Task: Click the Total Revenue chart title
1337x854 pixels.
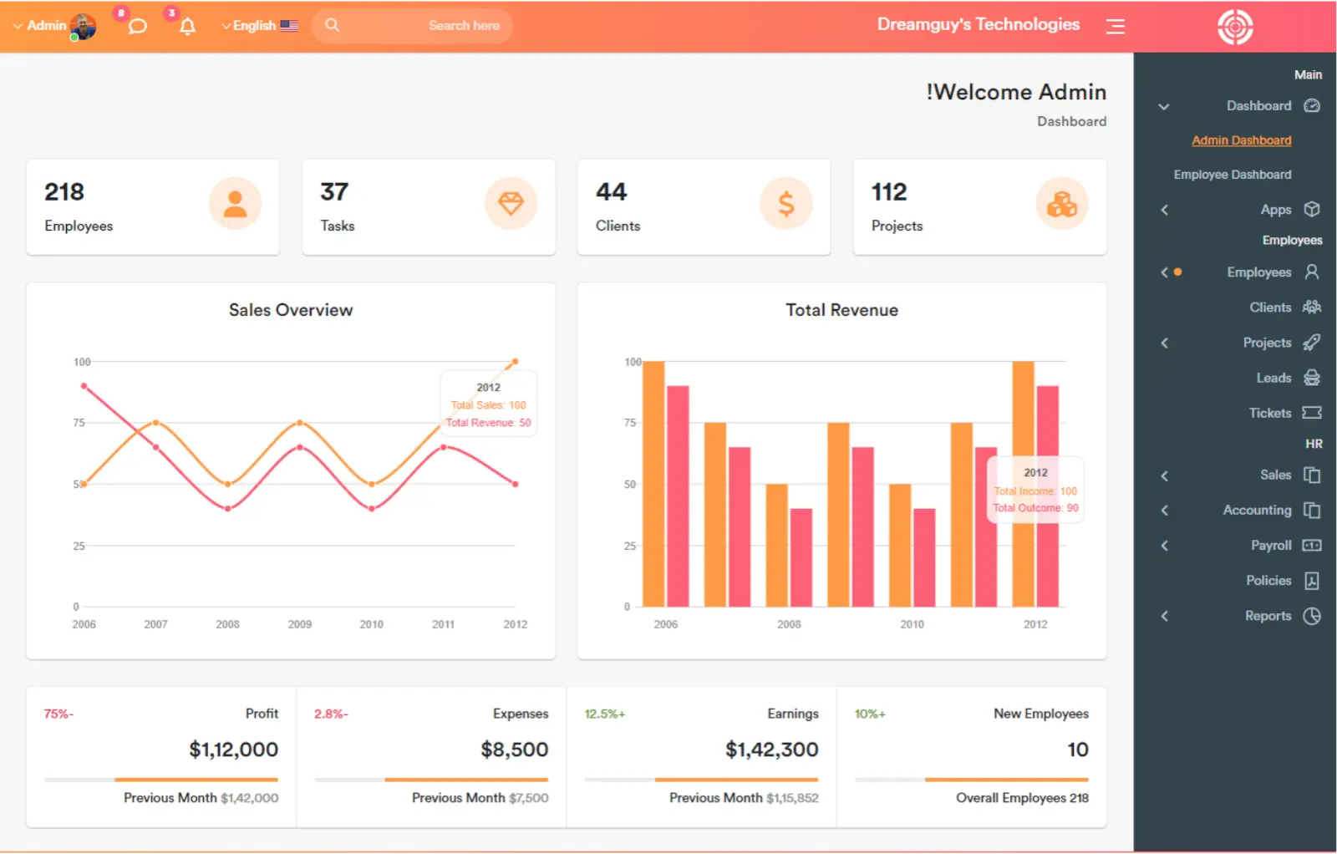Action: pyautogui.click(x=841, y=310)
